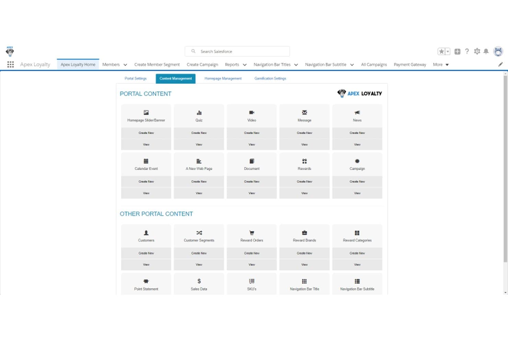Screen dimensions: 508x339
Task: Click the Quiz bar chart icon
Action: pyautogui.click(x=199, y=113)
